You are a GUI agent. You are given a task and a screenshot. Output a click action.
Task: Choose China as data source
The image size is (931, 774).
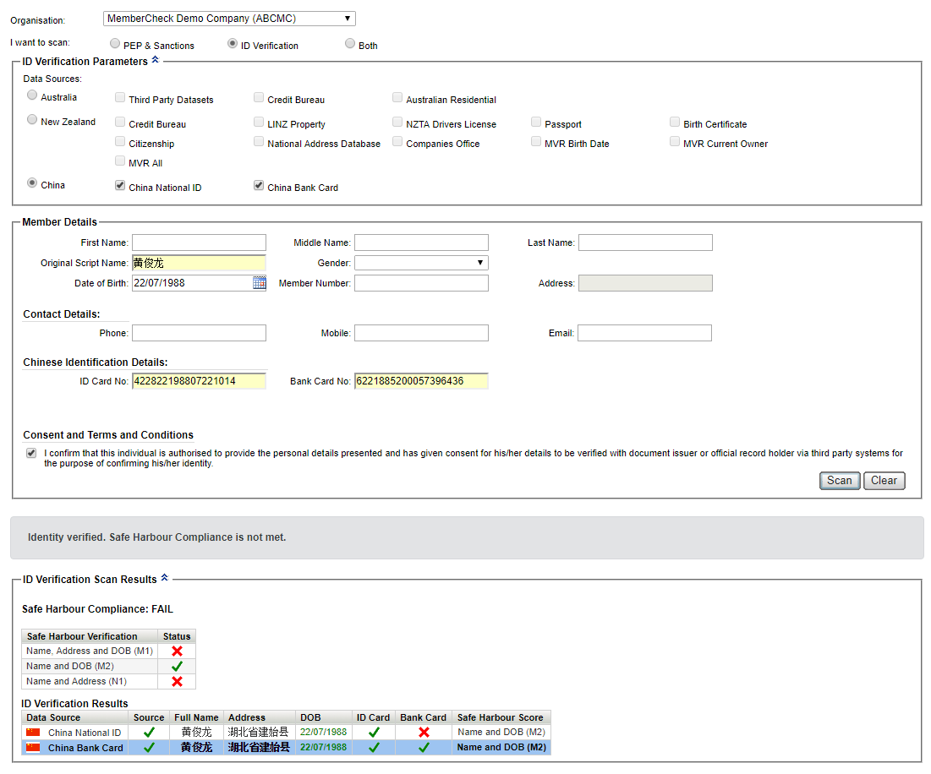tap(32, 183)
